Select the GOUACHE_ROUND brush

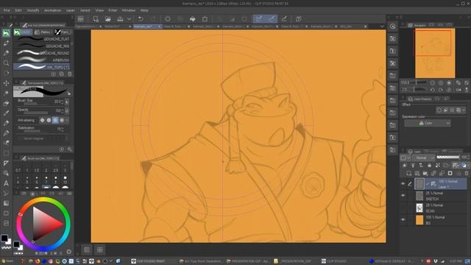point(43,53)
